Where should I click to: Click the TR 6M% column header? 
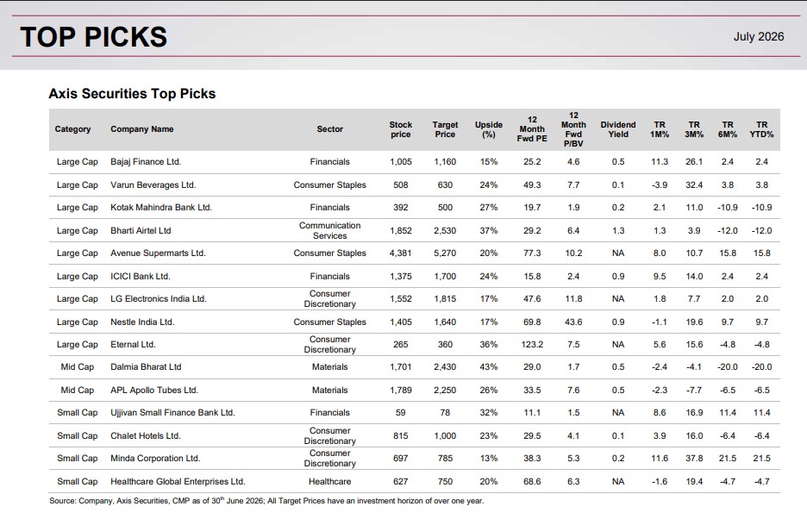coord(727,129)
